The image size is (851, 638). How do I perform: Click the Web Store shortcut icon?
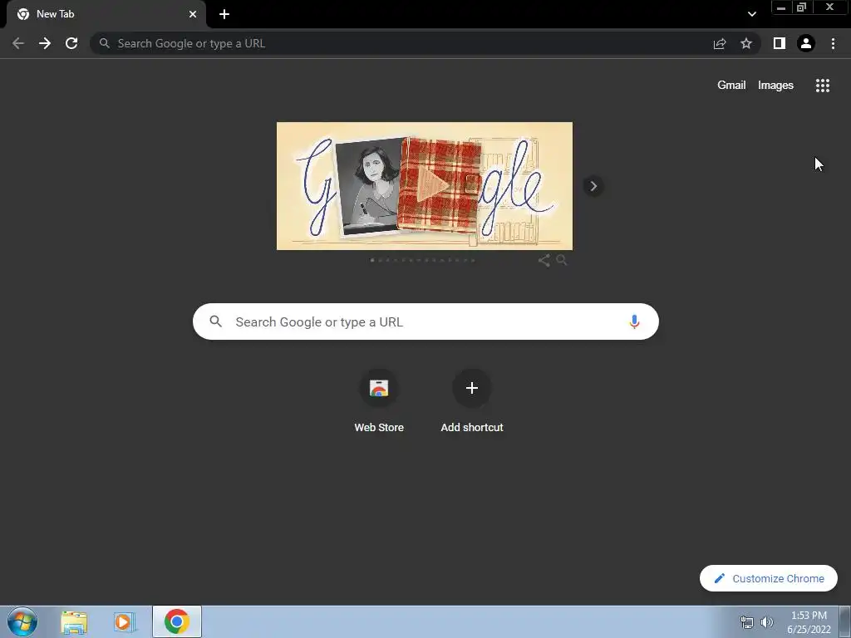(379, 388)
